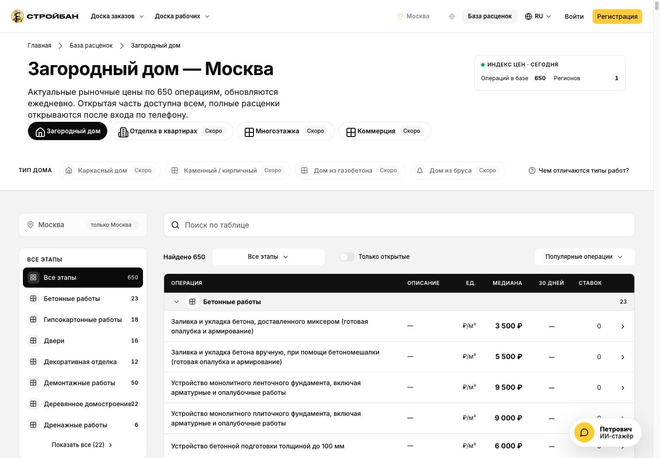The height and width of the screenshot is (458, 660).
Task: Click the Стройбан logo icon
Action: tap(17, 16)
